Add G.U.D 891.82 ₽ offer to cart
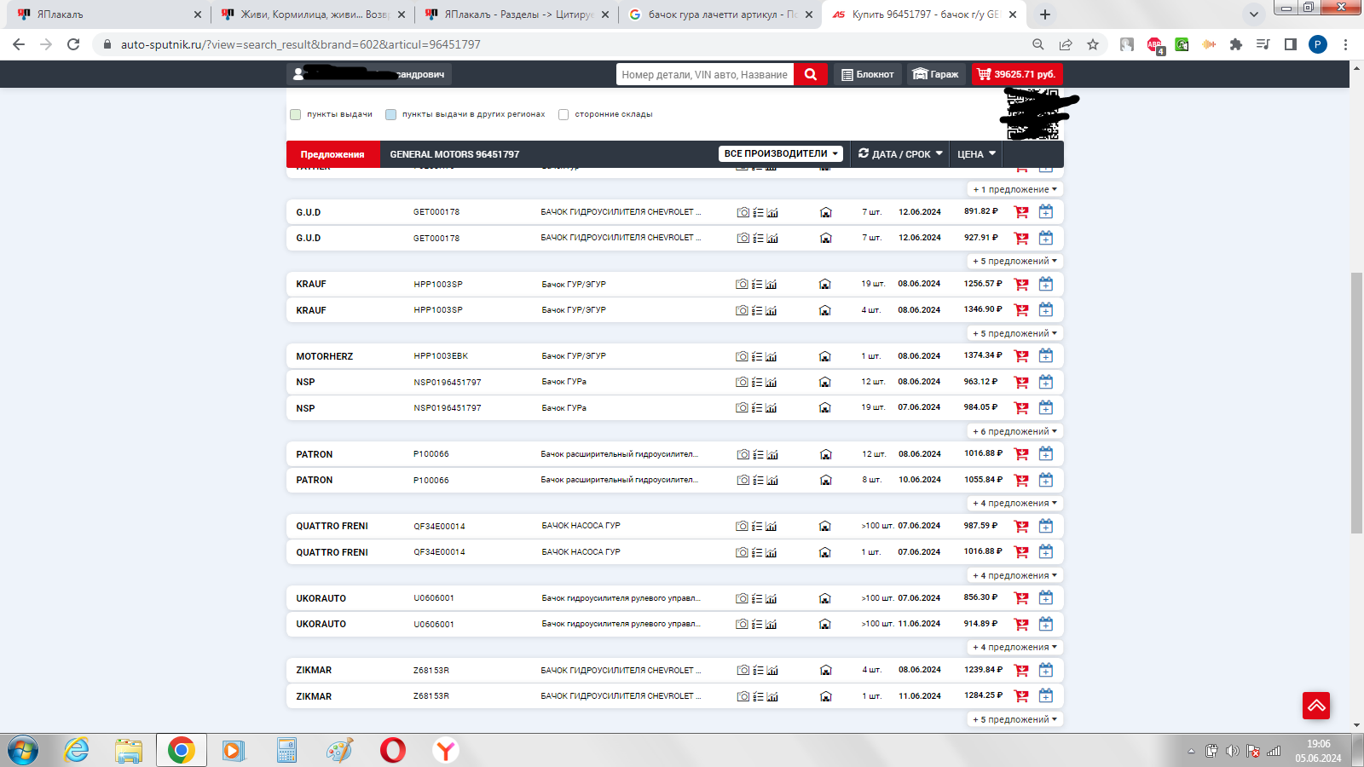The image size is (1364, 767). tap(1021, 212)
